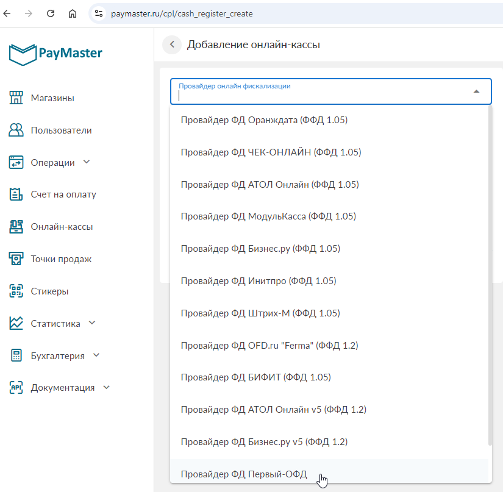The image size is (503, 492).
Task: Open Счет на оплату section
Action: pos(63,194)
